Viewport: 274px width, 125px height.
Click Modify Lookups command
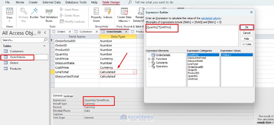pos(72,22)
